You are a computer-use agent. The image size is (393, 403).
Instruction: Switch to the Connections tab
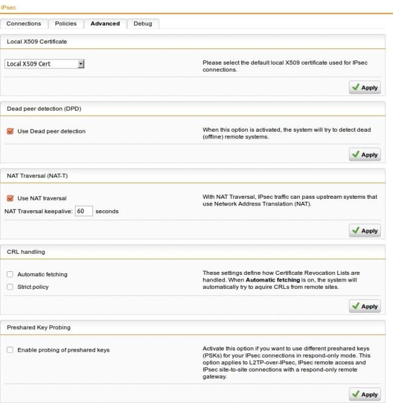(24, 24)
